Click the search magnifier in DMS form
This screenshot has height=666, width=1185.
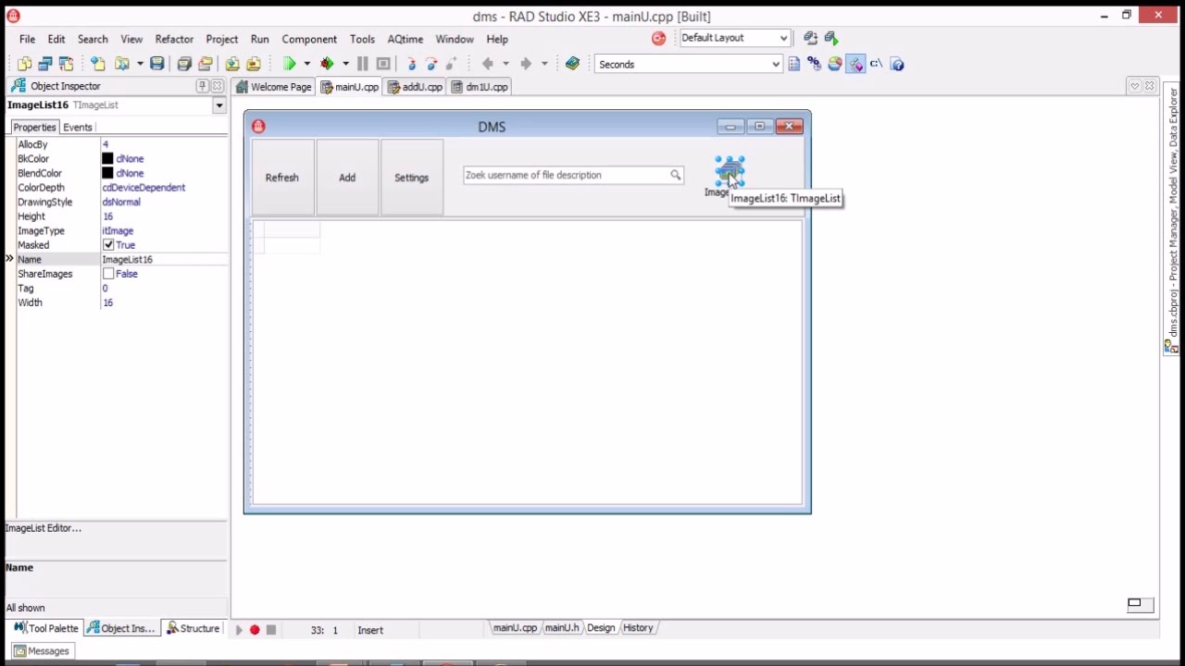[x=676, y=175]
